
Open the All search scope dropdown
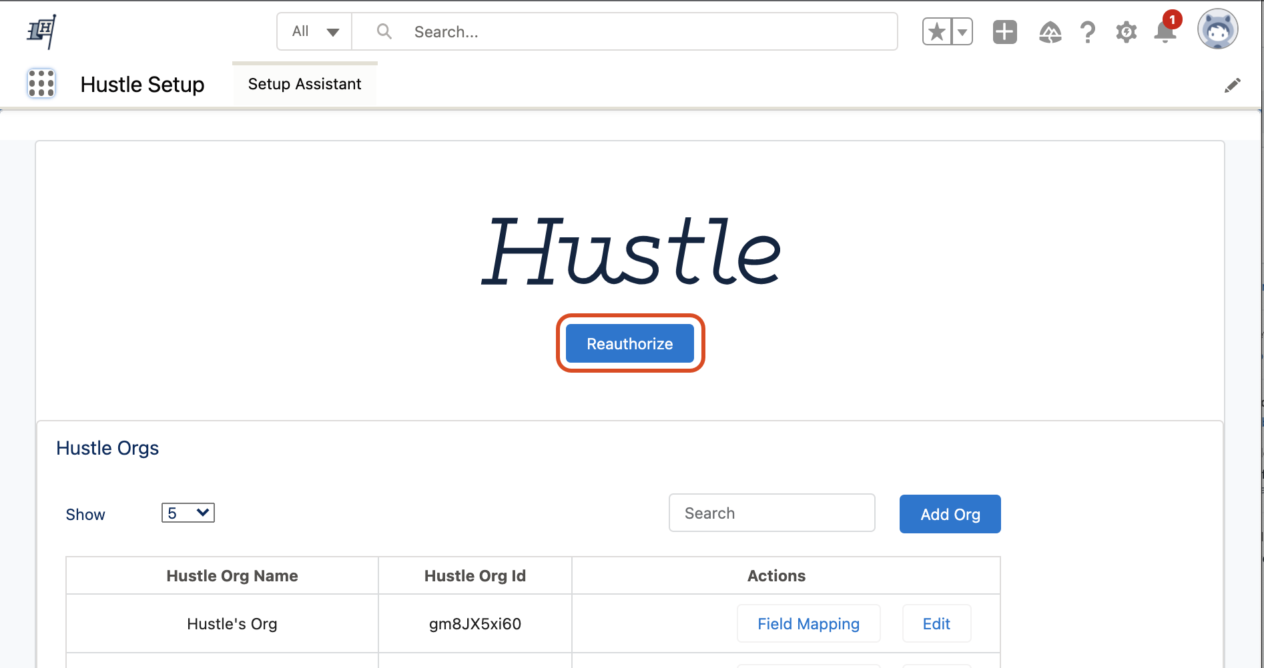click(315, 31)
